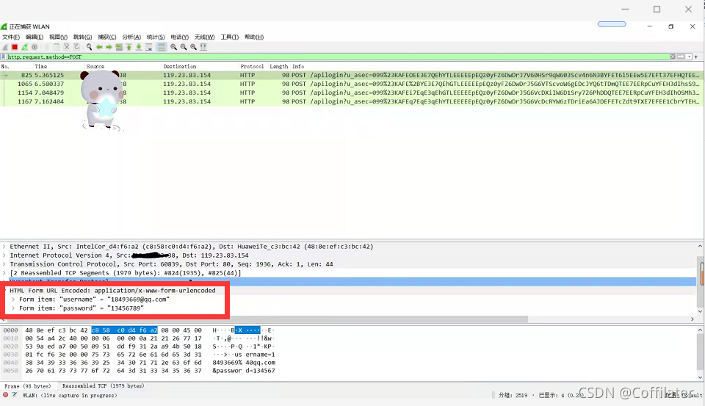Zoom out the main window text
The image size is (705, 406).
coord(184,47)
